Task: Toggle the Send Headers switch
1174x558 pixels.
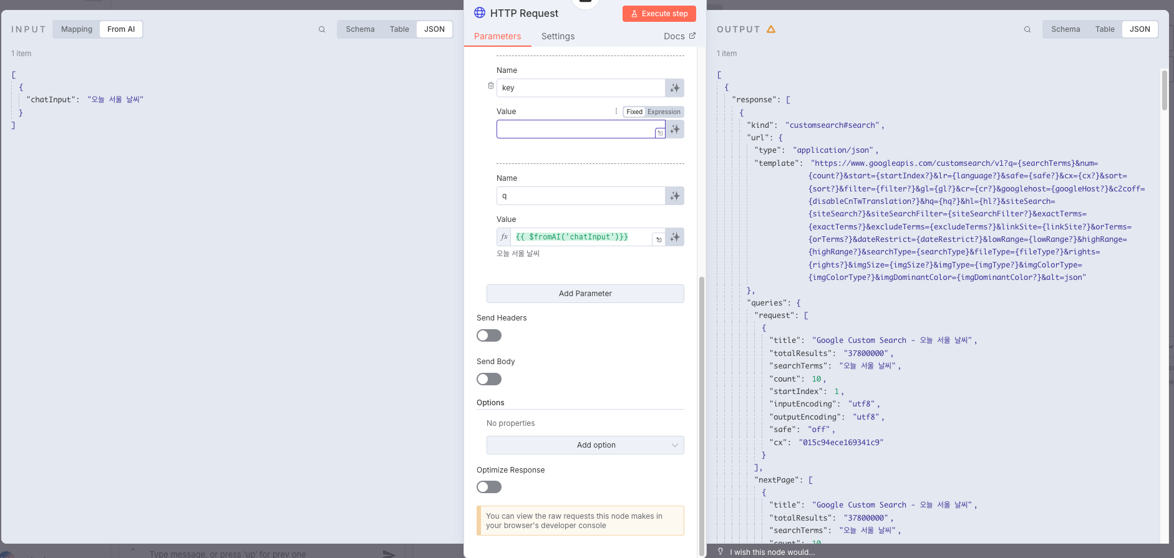Action: click(489, 335)
